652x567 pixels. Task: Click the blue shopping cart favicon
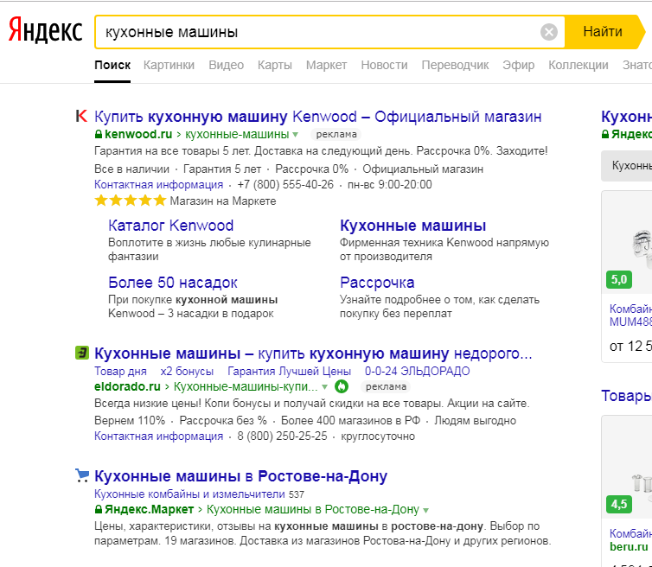82,475
